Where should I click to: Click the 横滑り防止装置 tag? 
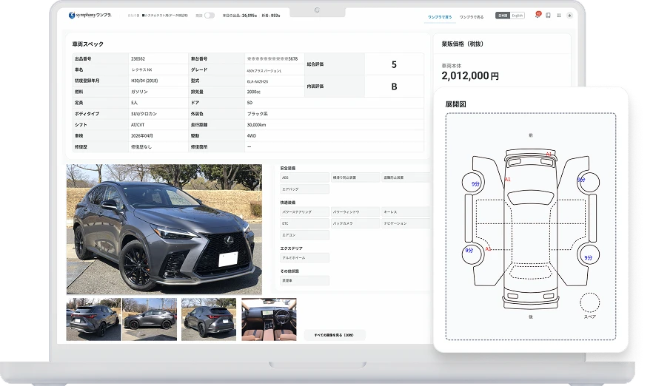click(355, 177)
